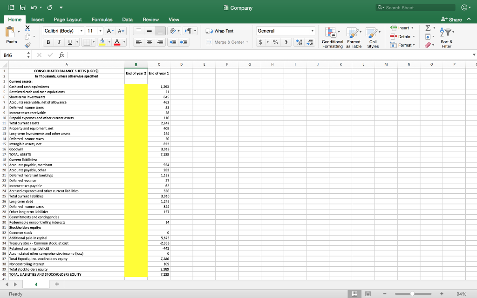477x298 pixels.
Task: Expand the Font Color dropdown arrow
Action: 124,42
